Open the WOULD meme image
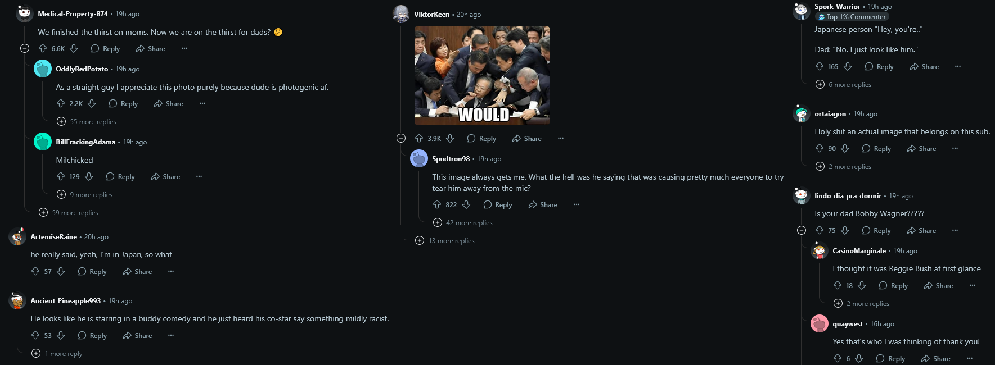995x365 pixels. [x=482, y=76]
